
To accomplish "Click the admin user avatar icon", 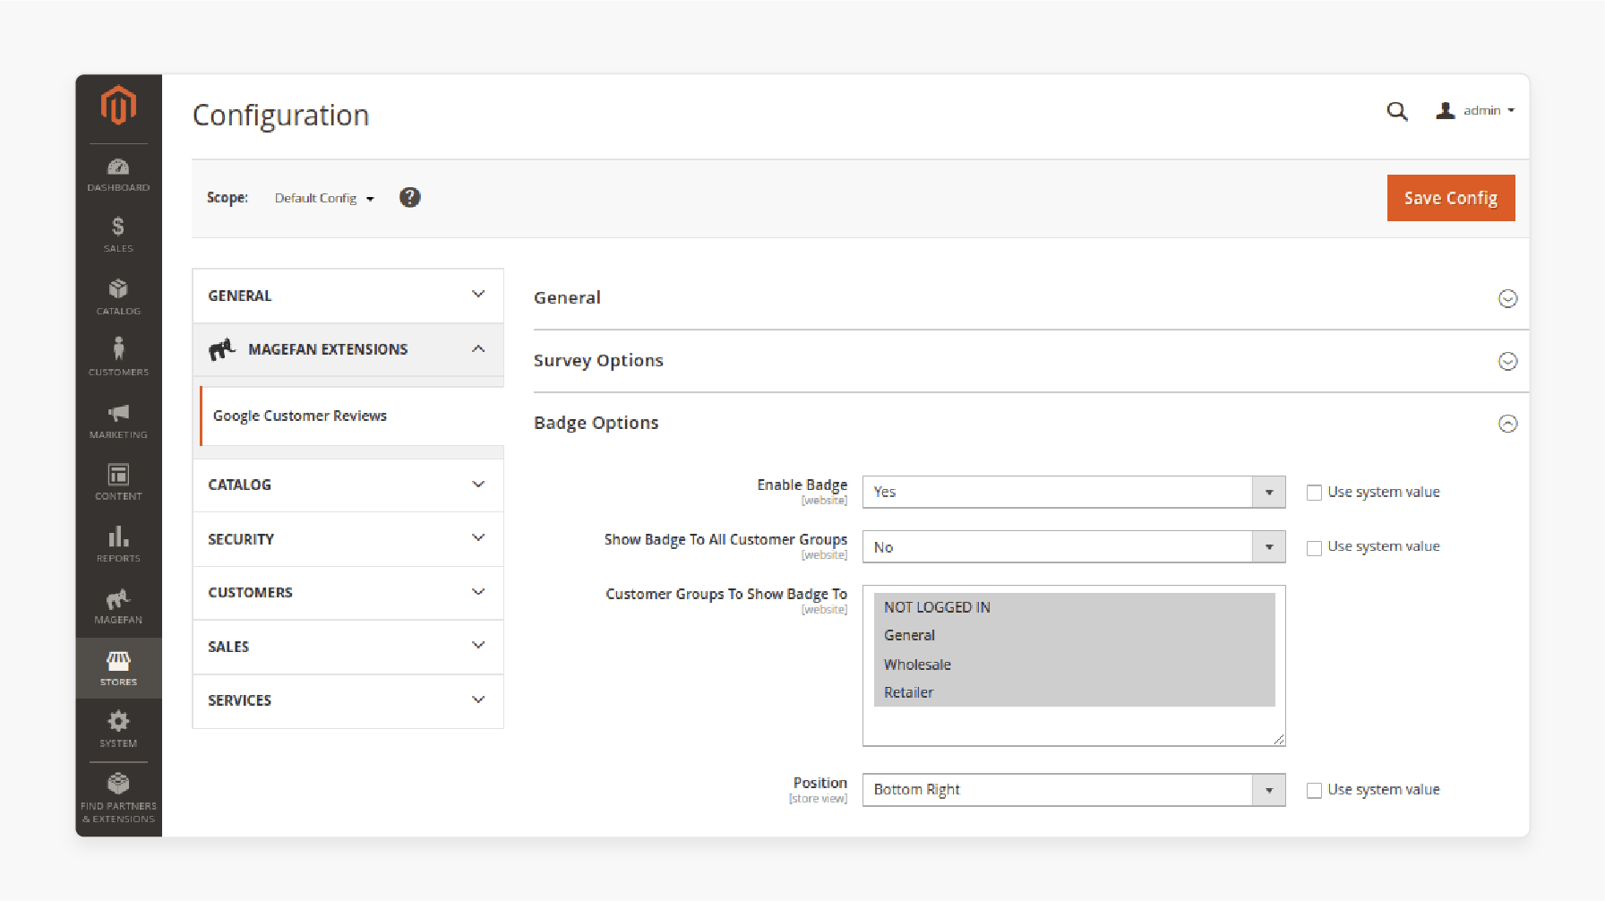I will click(1445, 110).
